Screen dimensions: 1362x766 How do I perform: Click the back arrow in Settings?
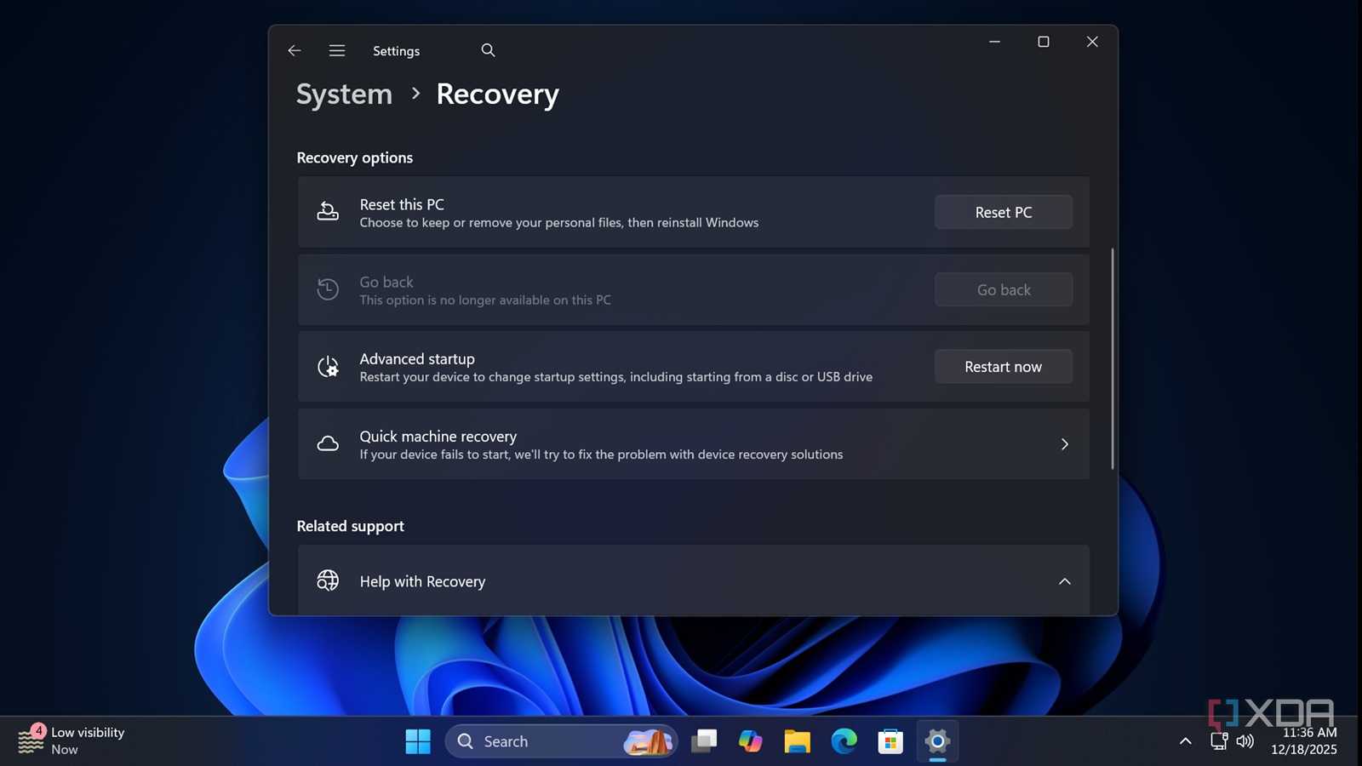point(295,51)
